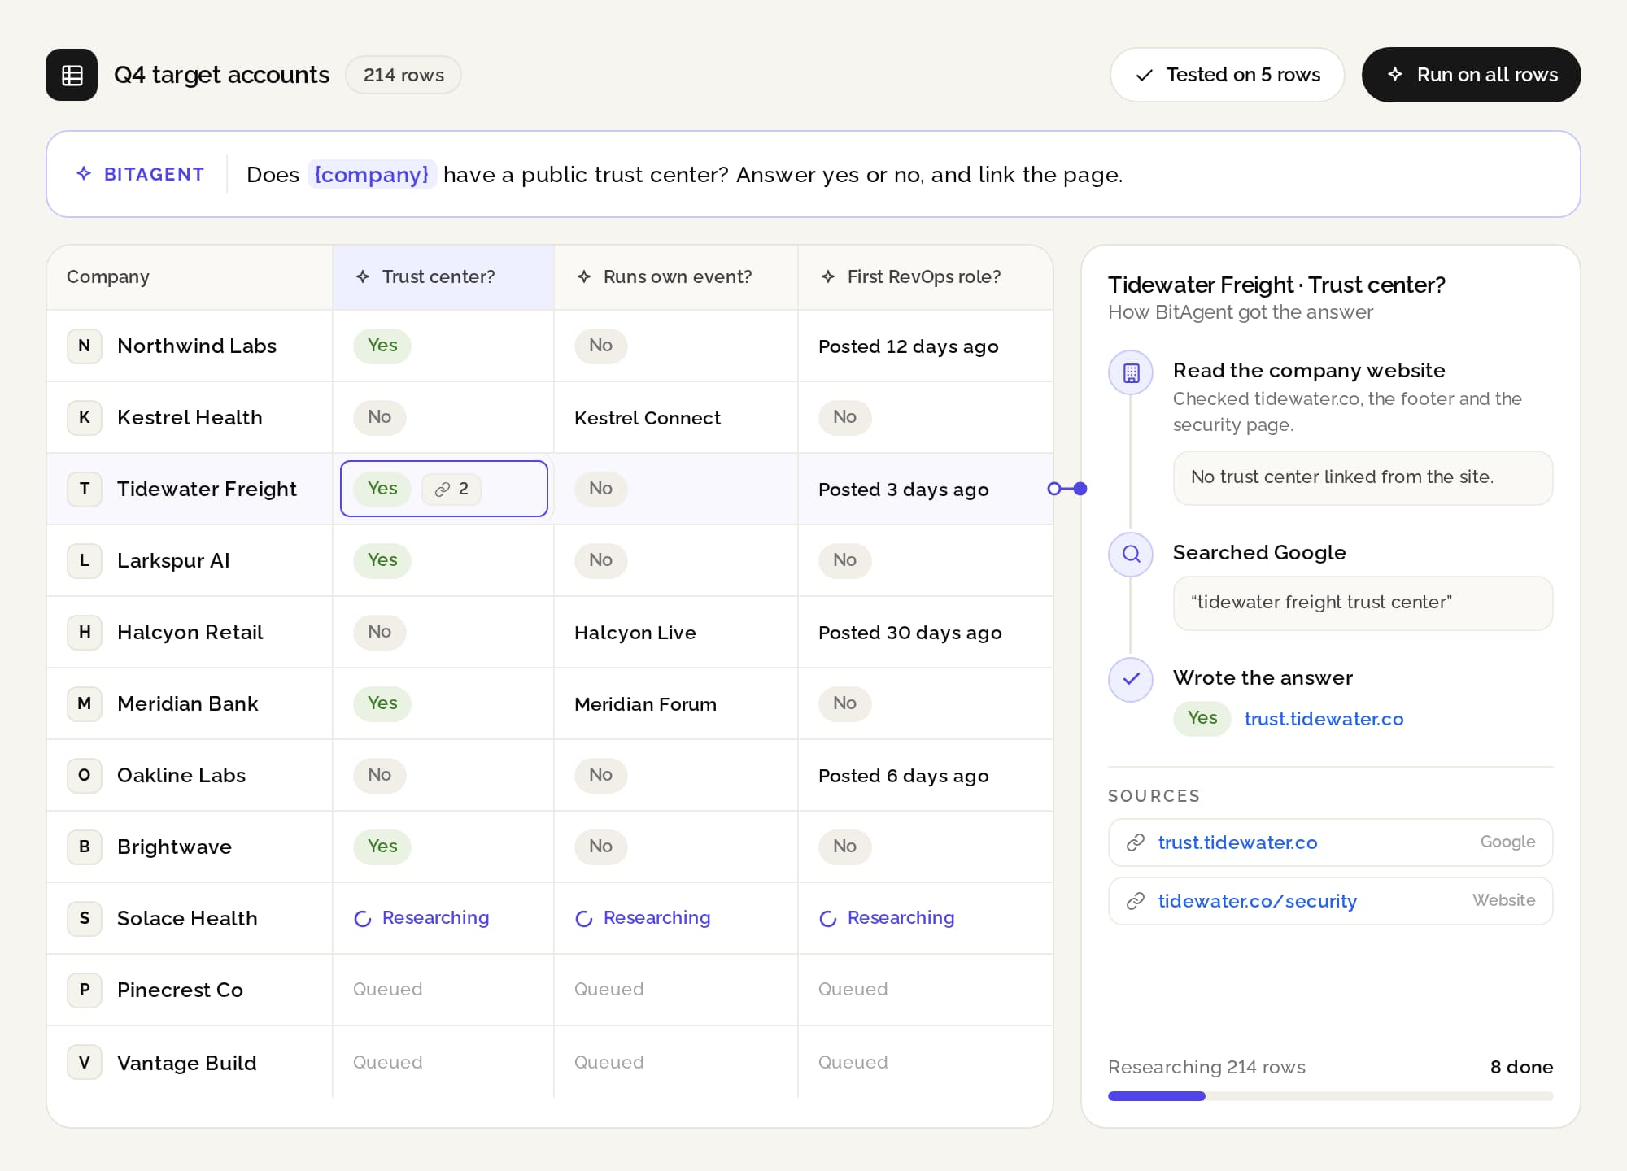Click the table icon beside Q4 target accounts
Screen dimensions: 1627x1171
tap(72, 75)
